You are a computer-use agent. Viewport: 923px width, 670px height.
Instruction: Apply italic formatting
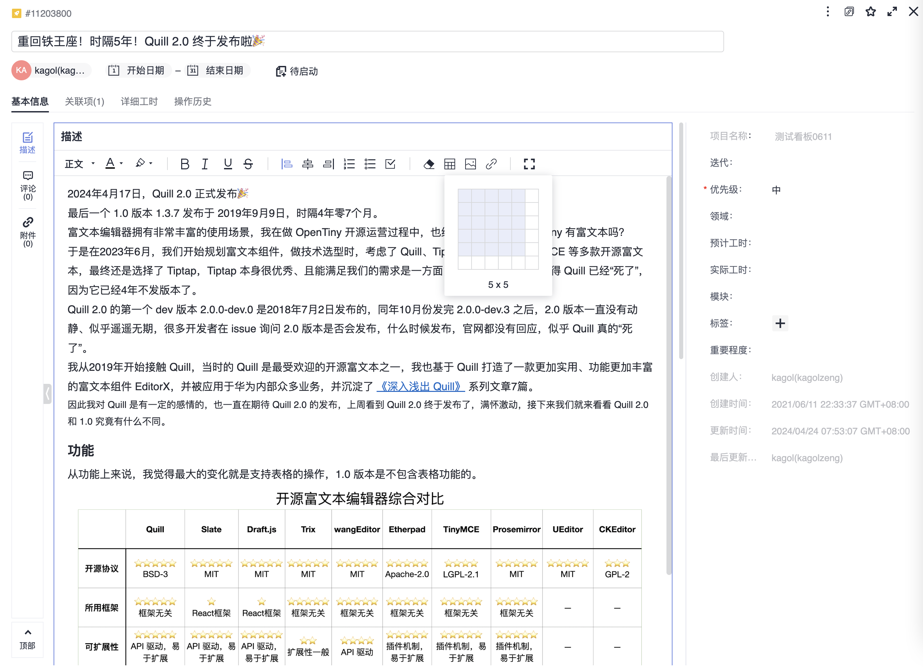tap(205, 164)
